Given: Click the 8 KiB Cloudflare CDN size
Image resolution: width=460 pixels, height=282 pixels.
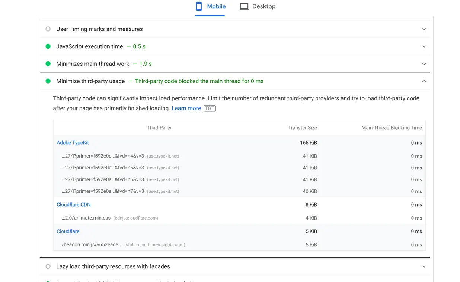Looking at the screenshot, I should click(312, 205).
